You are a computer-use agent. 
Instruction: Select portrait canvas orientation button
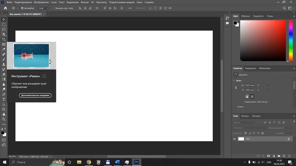247,96
